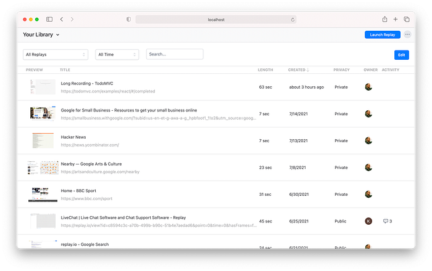
Task: Click owner avatar on Long Recording row
Action: tap(368, 87)
